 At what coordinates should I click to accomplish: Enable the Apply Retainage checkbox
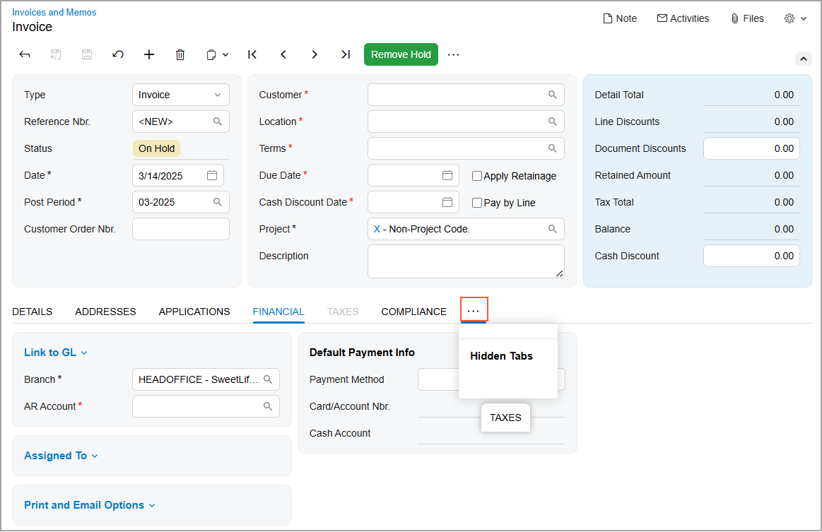click(x=477, y=176)
